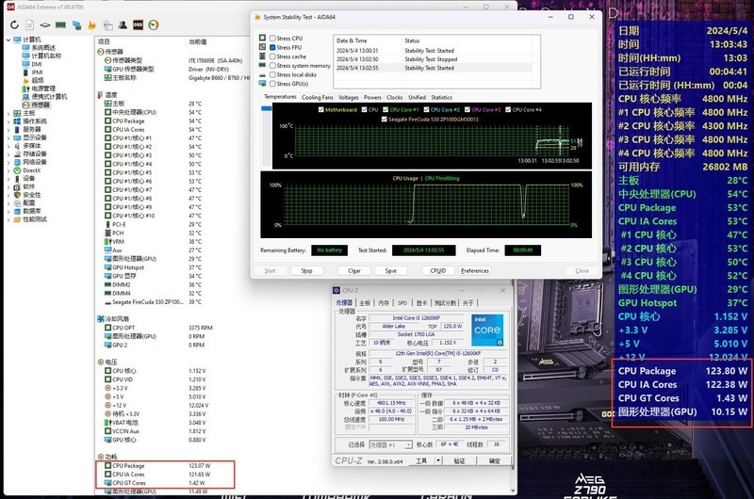Select the DirectX item in sidebar tree
754x499 pixels.
coord(31,170)
